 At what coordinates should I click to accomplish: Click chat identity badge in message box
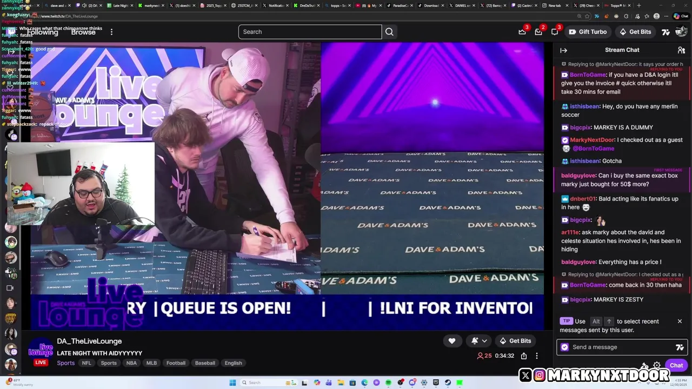pos(565,347)
